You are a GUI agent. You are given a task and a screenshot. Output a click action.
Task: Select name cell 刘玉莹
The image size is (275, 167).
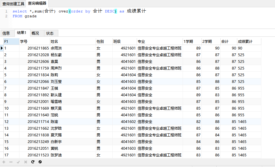click(x=73, y=81)
